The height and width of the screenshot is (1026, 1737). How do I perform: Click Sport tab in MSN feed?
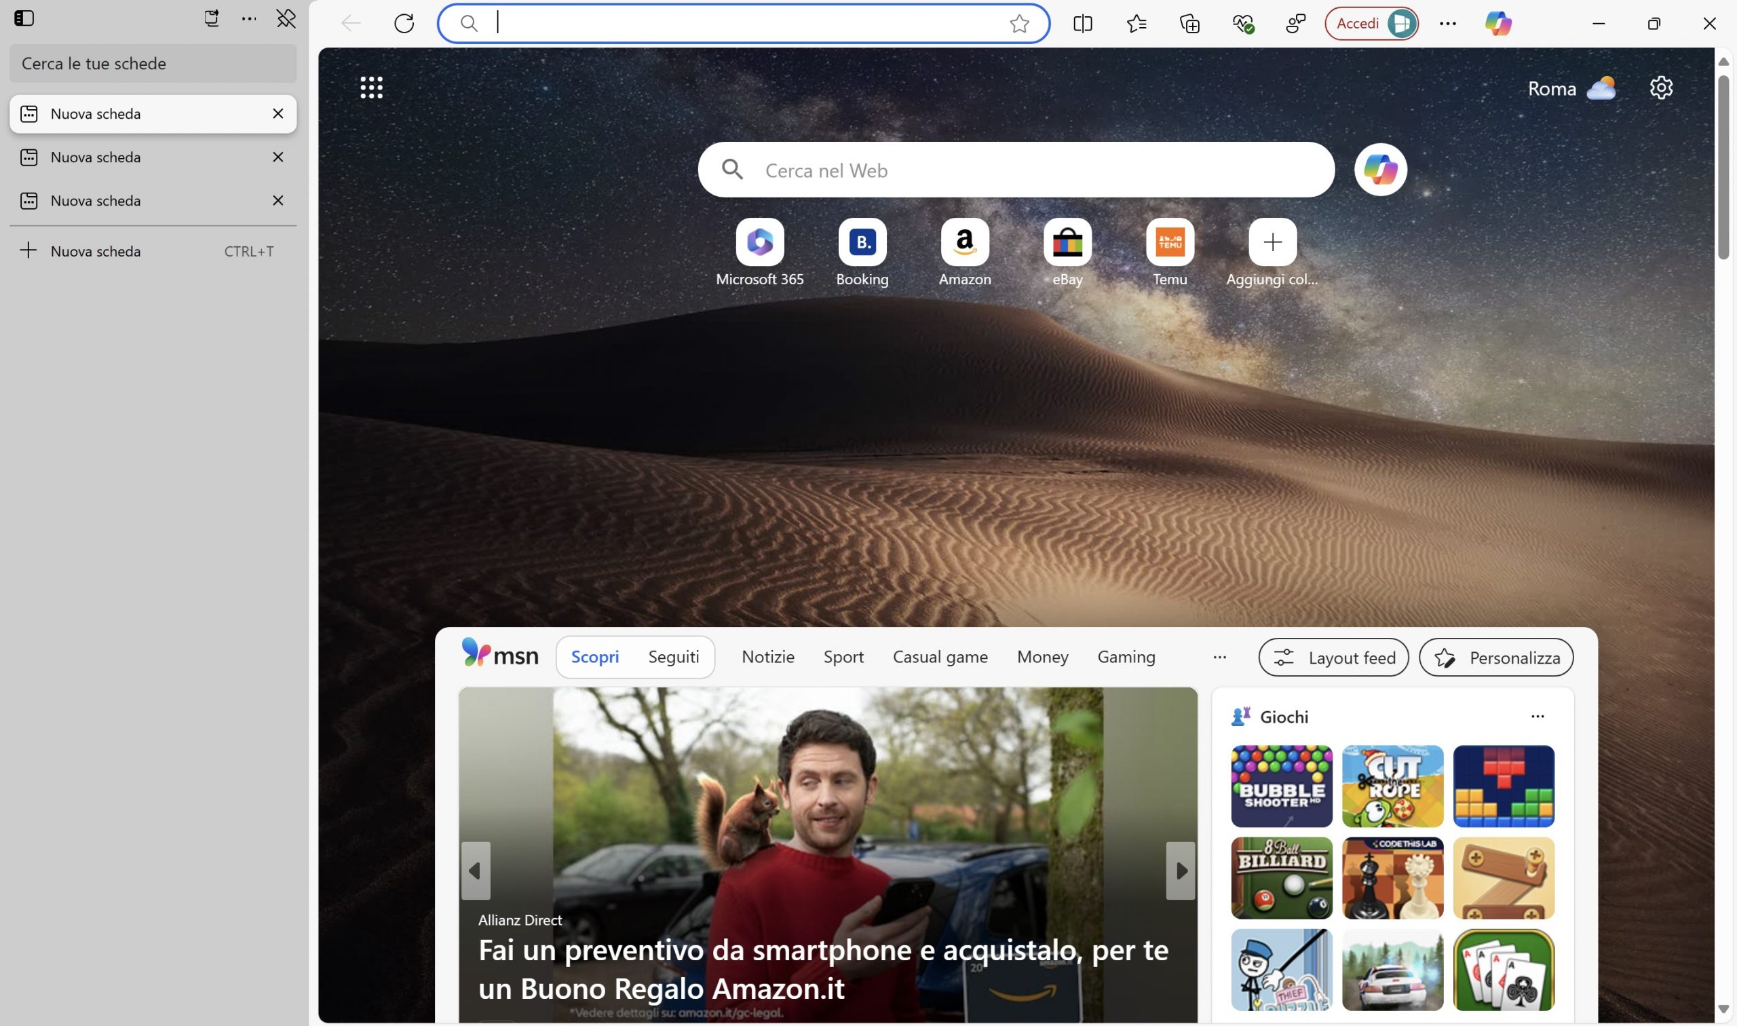(x=843, y=657)
